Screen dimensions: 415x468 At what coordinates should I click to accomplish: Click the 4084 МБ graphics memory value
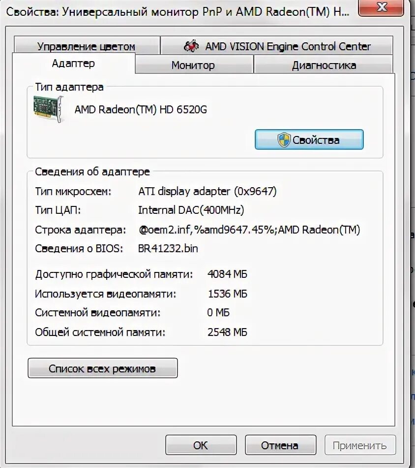[227, 274]
